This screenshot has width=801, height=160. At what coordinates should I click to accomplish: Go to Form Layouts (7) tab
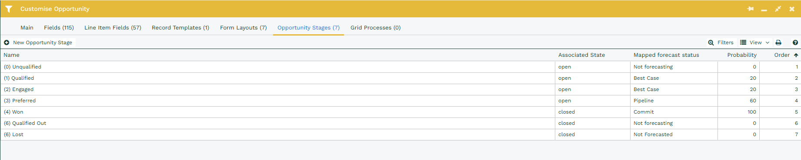[243, 27]
